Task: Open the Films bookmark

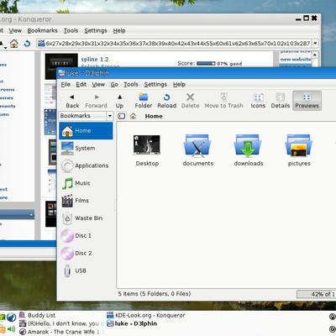Action: pos(86,201)
